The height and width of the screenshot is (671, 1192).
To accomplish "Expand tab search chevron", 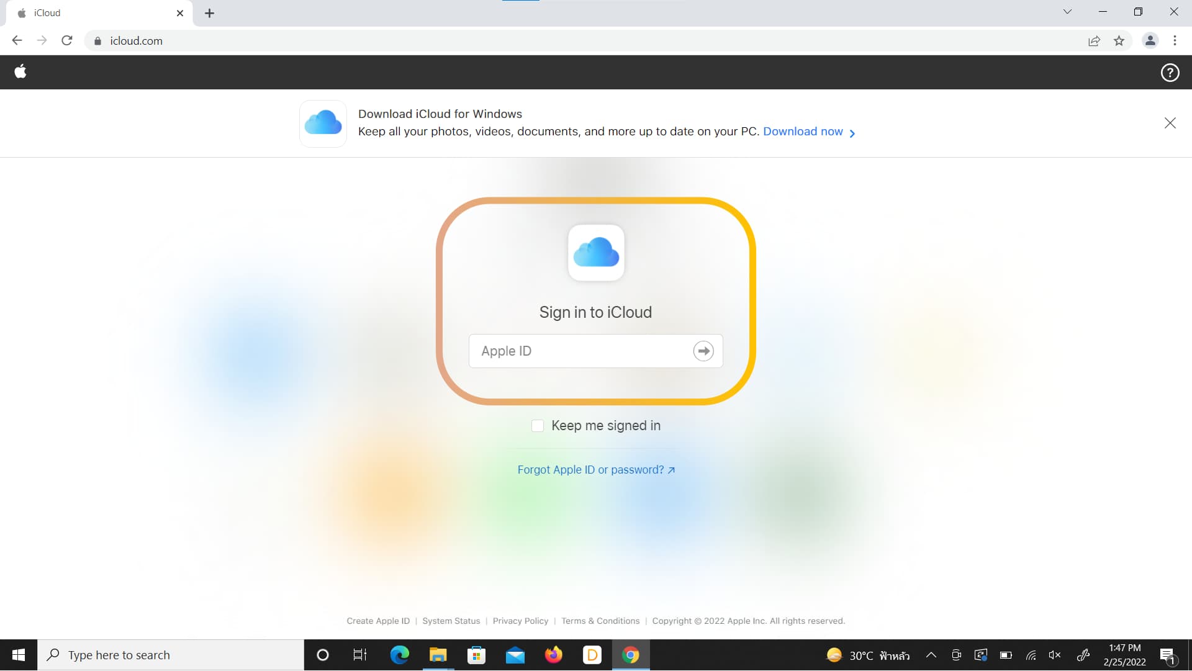I will [1067, 12].
